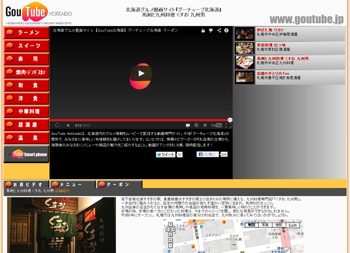Open the 和食 category
This screenshot has height=253, width=350.
tap(26, 85)
